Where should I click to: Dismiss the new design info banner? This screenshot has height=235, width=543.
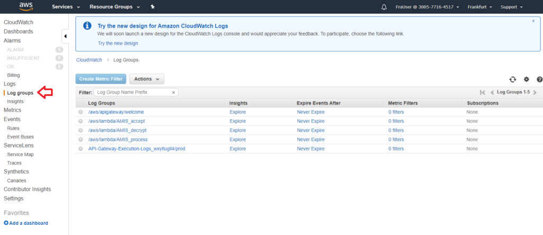coord(533,21)
